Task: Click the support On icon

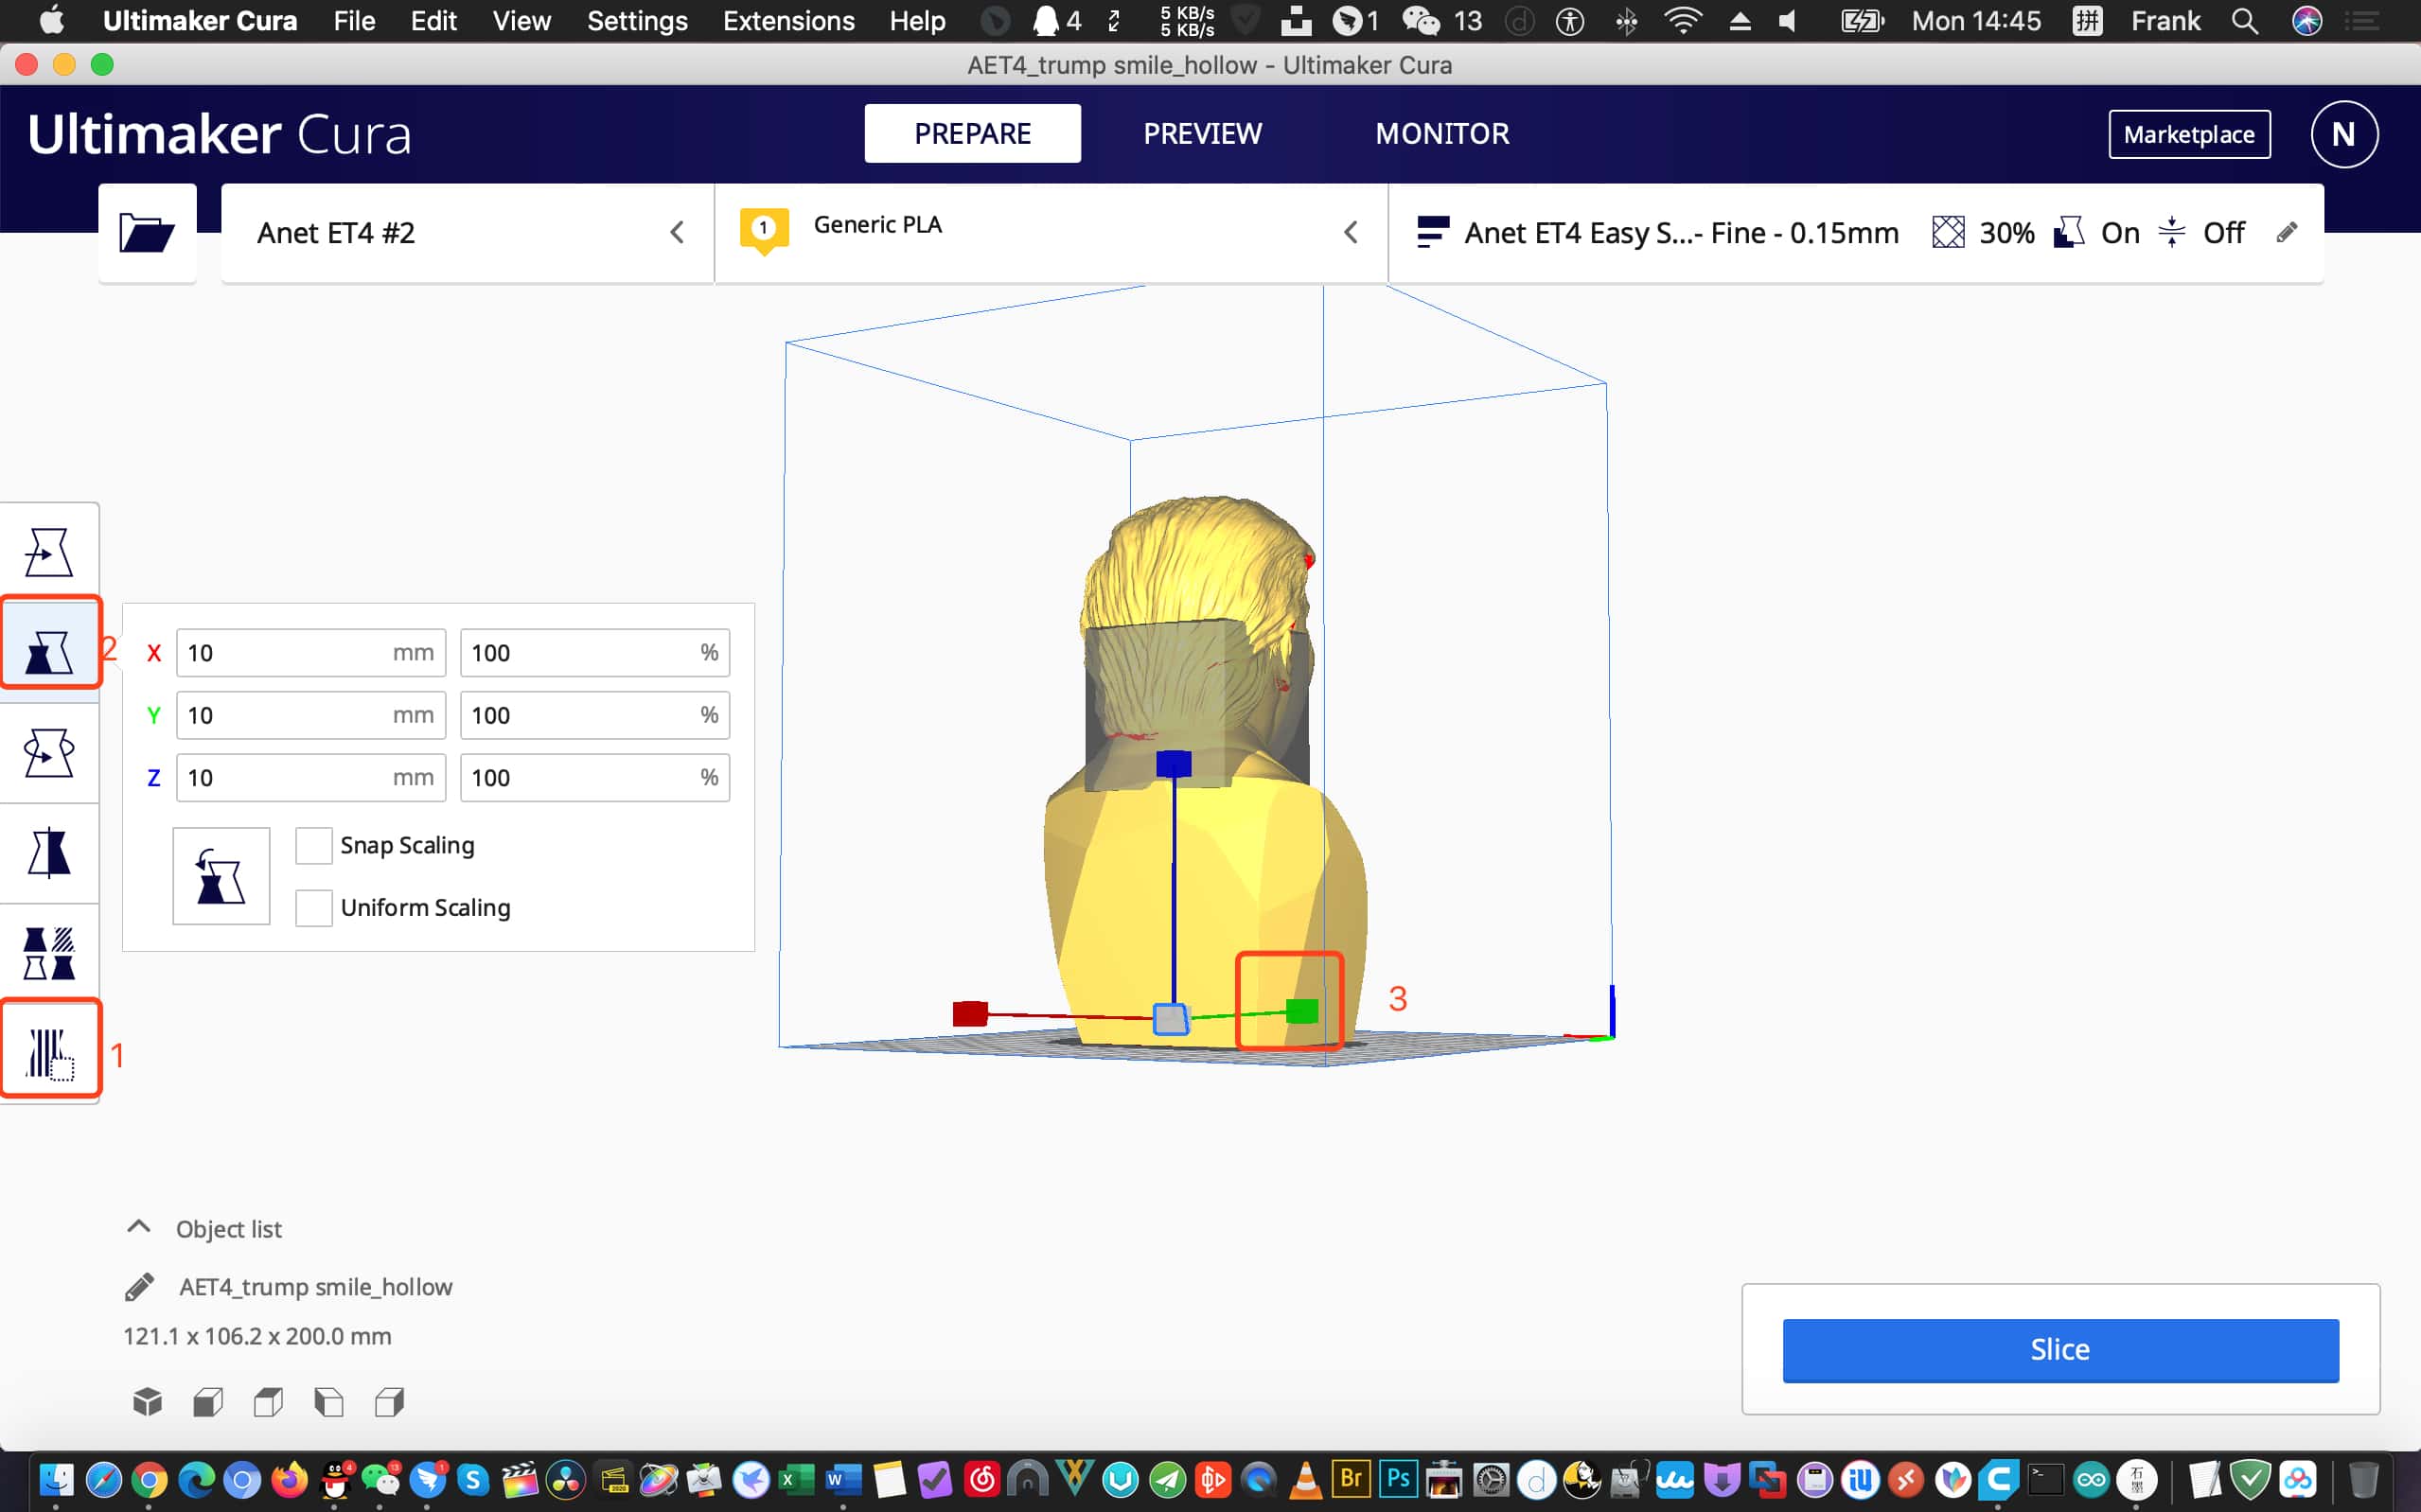Action: click(2068, 233)
